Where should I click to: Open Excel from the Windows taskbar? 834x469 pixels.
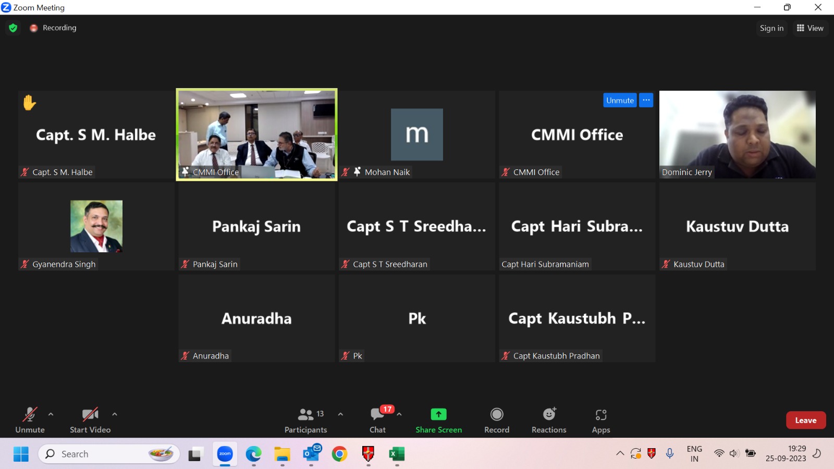click(x=397, y=454)
